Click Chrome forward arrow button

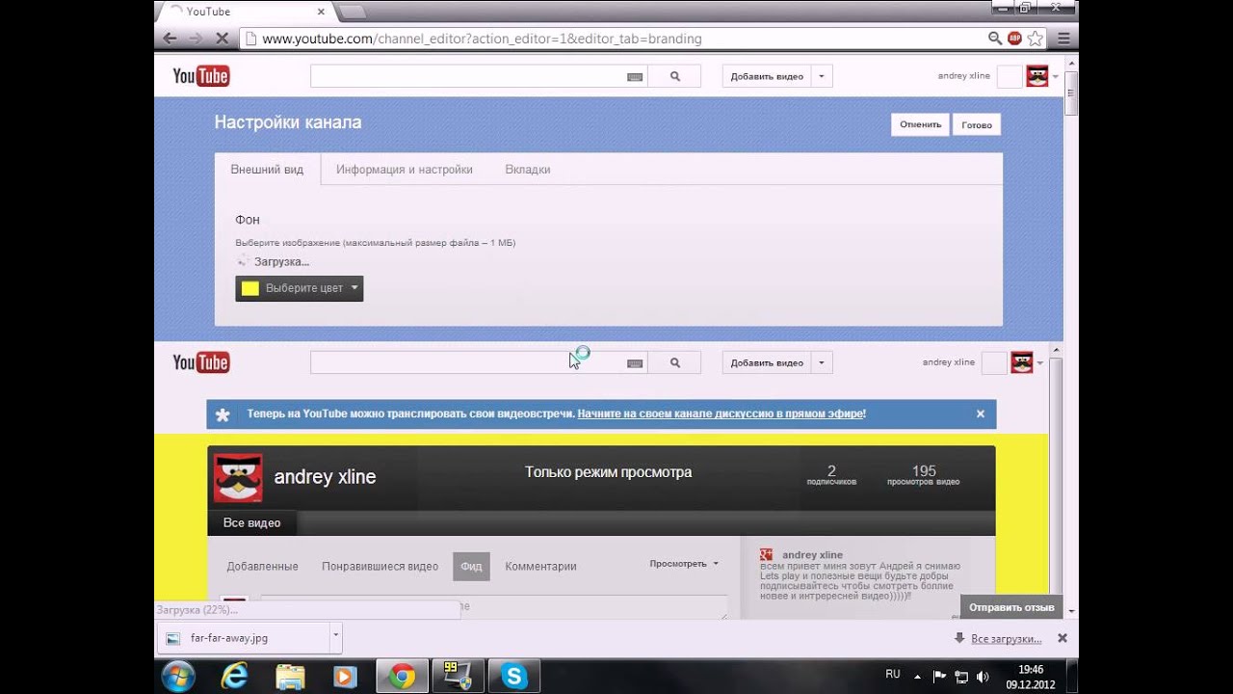[196, 39]
